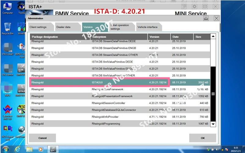
Task: Click the 3553 kB size cell
Action: 203,82
